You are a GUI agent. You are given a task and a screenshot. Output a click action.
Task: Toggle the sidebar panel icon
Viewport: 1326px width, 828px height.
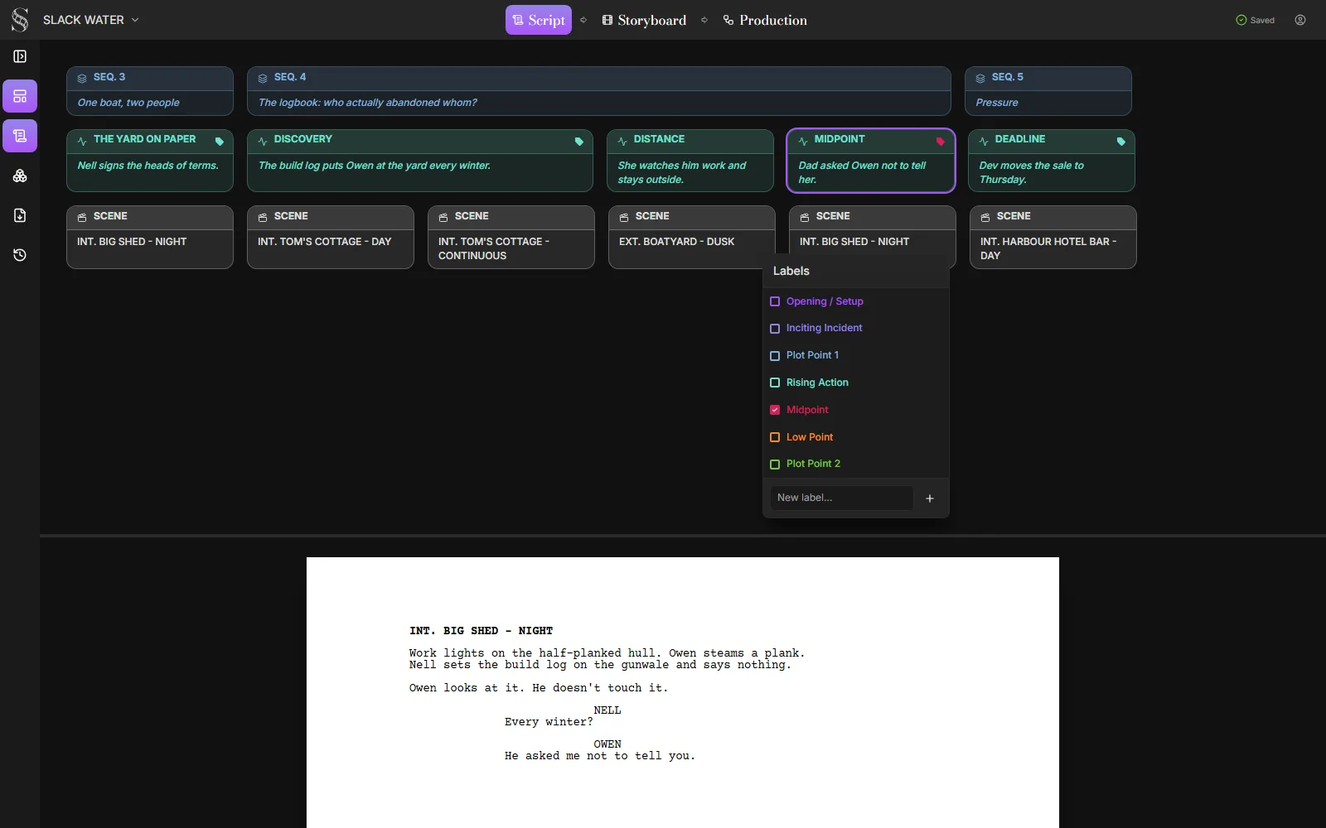(20, 56)
